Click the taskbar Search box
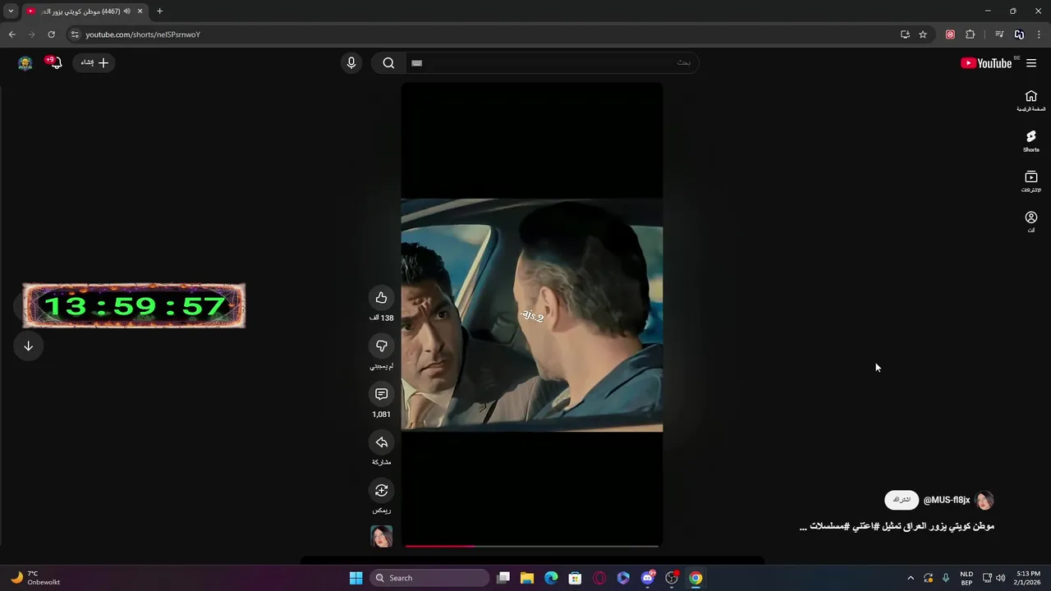 click(429, 578)
